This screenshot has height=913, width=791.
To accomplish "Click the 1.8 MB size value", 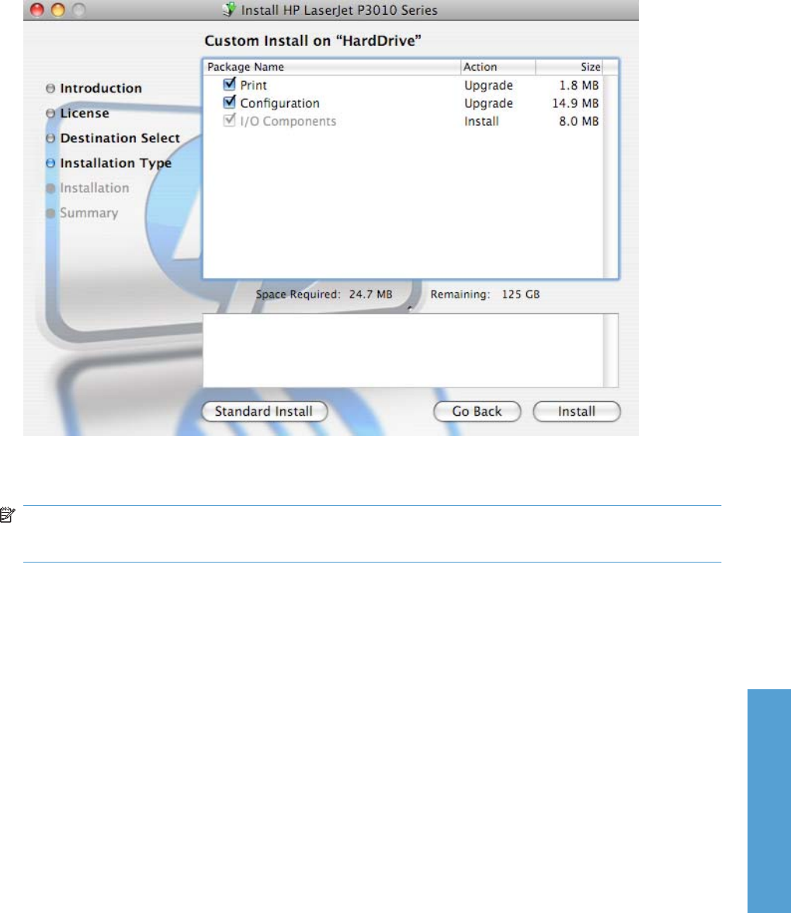I will coord(579,85).
